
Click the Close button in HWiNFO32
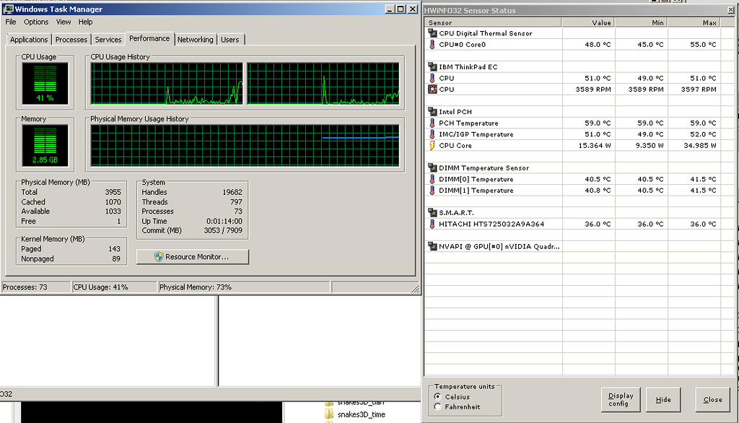coord(712,399)
